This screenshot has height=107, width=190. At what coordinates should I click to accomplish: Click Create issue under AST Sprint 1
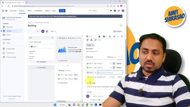(63, 61)
